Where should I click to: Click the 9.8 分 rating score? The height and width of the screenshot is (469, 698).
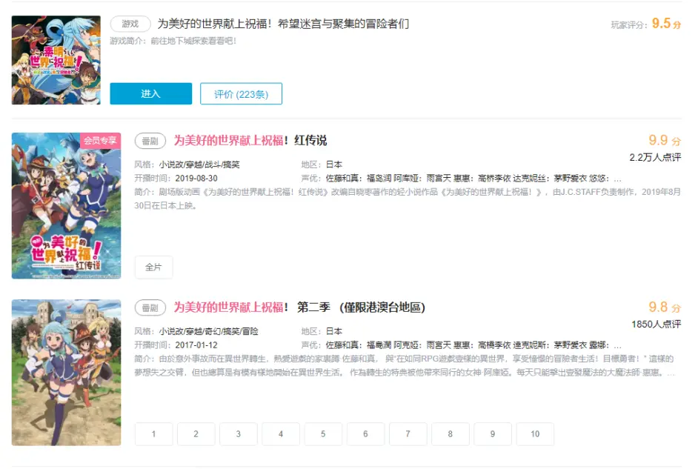click(665, 307)
